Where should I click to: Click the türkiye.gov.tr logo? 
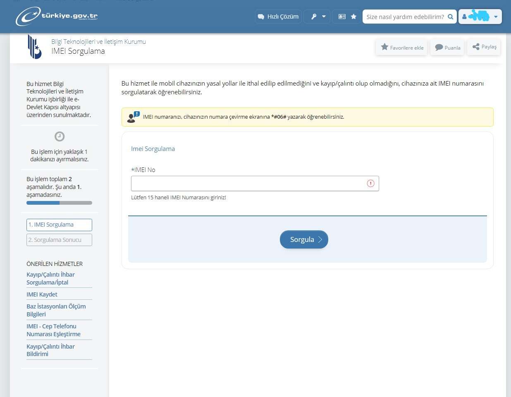click(x=57, y=17)
